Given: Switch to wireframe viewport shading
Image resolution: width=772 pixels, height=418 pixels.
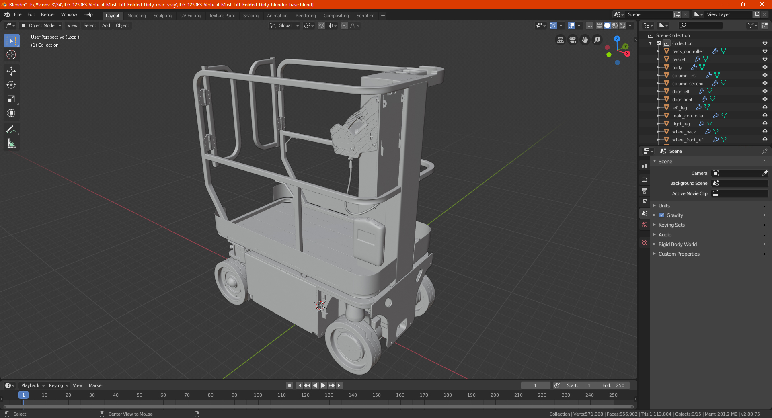Looking at the screenshot, I should (600, 25).
